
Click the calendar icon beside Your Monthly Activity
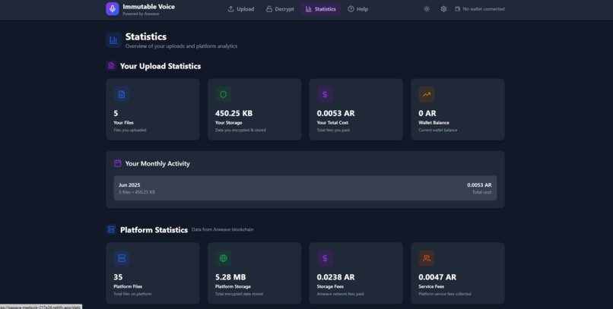pos(117,163)
